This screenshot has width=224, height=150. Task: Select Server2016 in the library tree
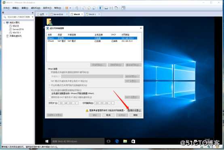pyautogui.click(x=18, y=29)
